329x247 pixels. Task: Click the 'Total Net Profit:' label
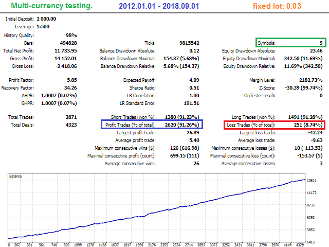19,51
